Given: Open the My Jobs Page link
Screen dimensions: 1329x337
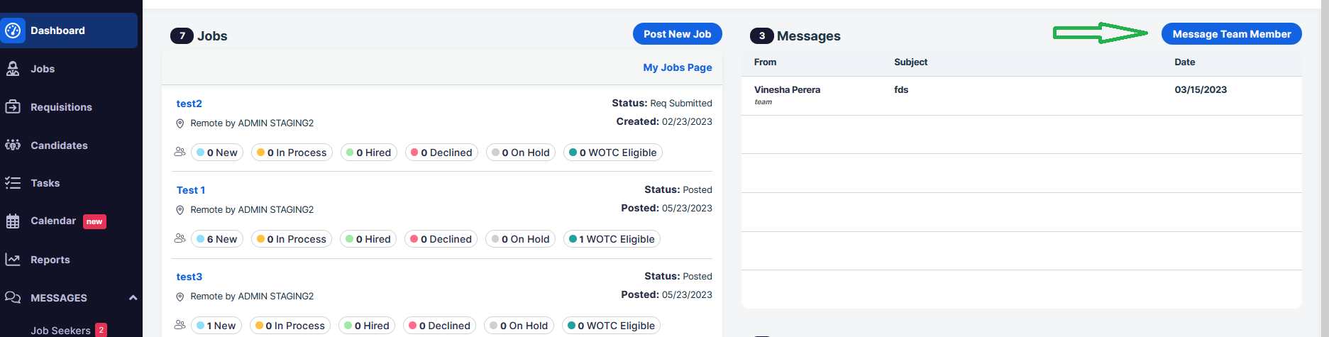Looking at the screenshot, I should click(678, 67).
